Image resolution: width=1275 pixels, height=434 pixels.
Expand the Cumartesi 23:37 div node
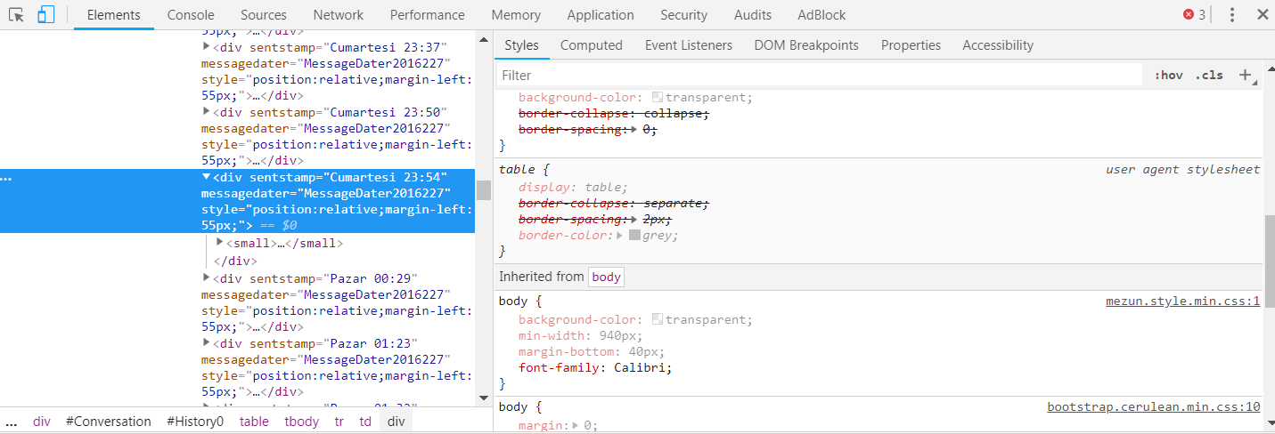coord(207,46)
